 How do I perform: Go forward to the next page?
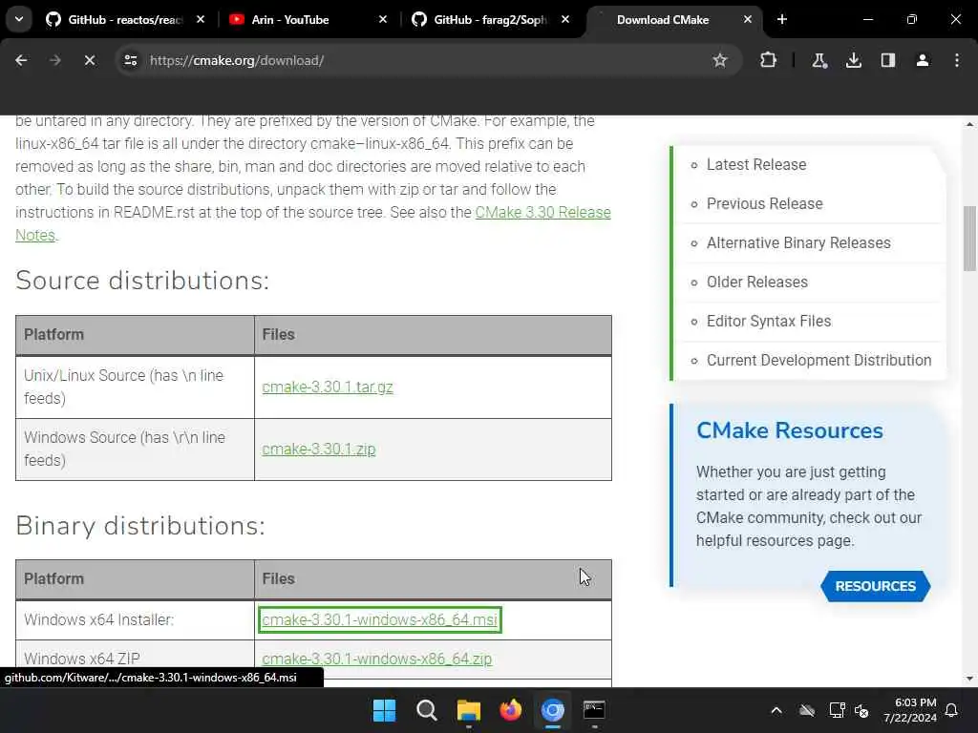pyautogui.click(x=55, y=60)
